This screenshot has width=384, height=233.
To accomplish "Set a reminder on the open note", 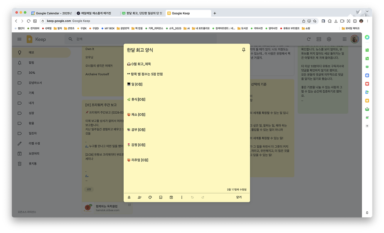I will tap(129, 197).
